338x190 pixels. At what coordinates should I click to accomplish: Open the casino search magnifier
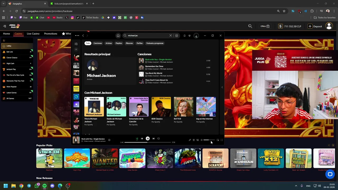(x=250, y=26)
